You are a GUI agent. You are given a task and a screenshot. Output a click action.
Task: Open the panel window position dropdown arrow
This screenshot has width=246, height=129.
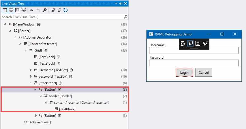(x=116, y=3)
